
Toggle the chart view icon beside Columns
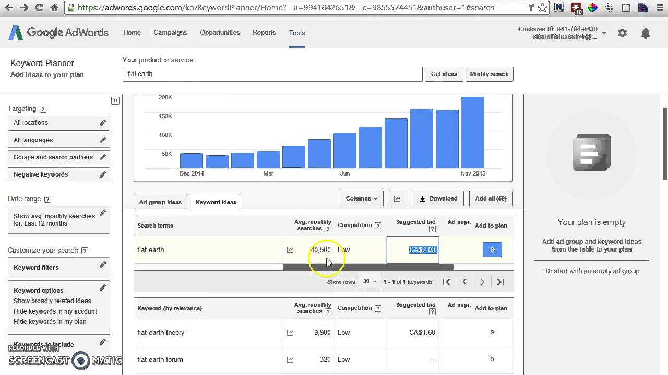(397, 198)
